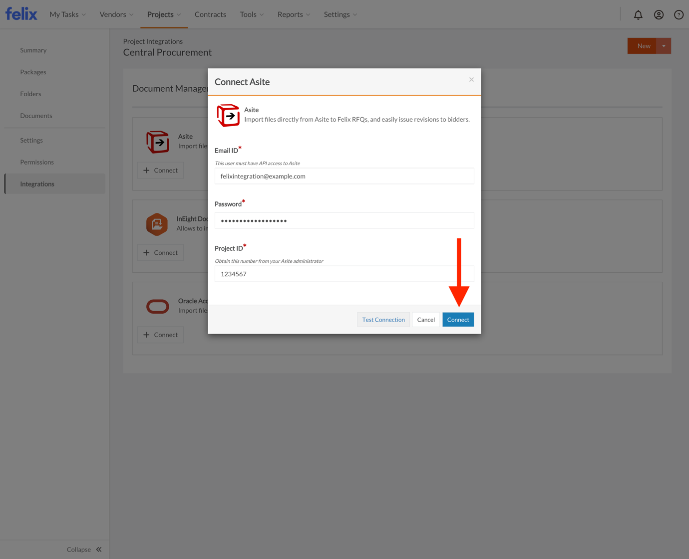Viewport: 689px width, 559px height.
Task: Open notifications bell icon
Action: point(638,14)
